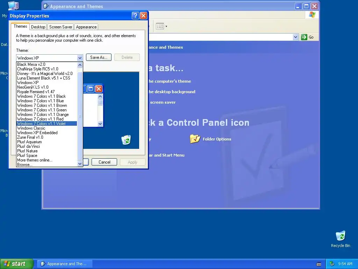Click the Cancel button
This screenshot has width=358, height=269.
click(104, 162)
